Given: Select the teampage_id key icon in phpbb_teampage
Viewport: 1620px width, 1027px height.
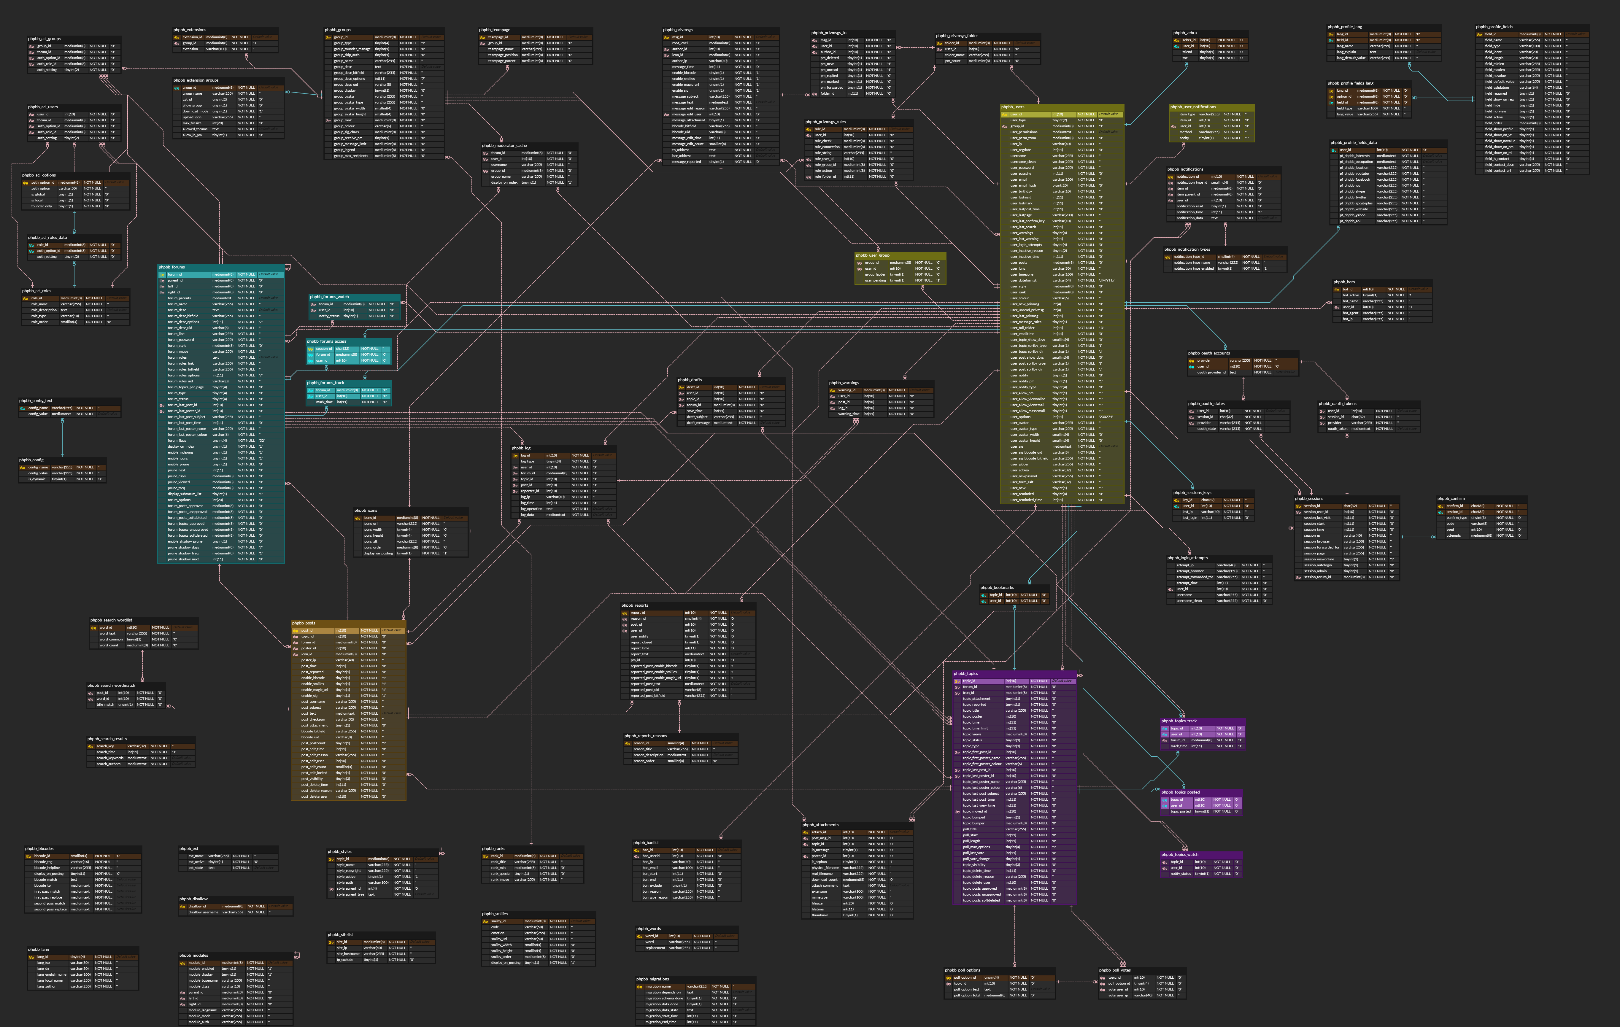Looking at the screenshot, I should [482, 37].
